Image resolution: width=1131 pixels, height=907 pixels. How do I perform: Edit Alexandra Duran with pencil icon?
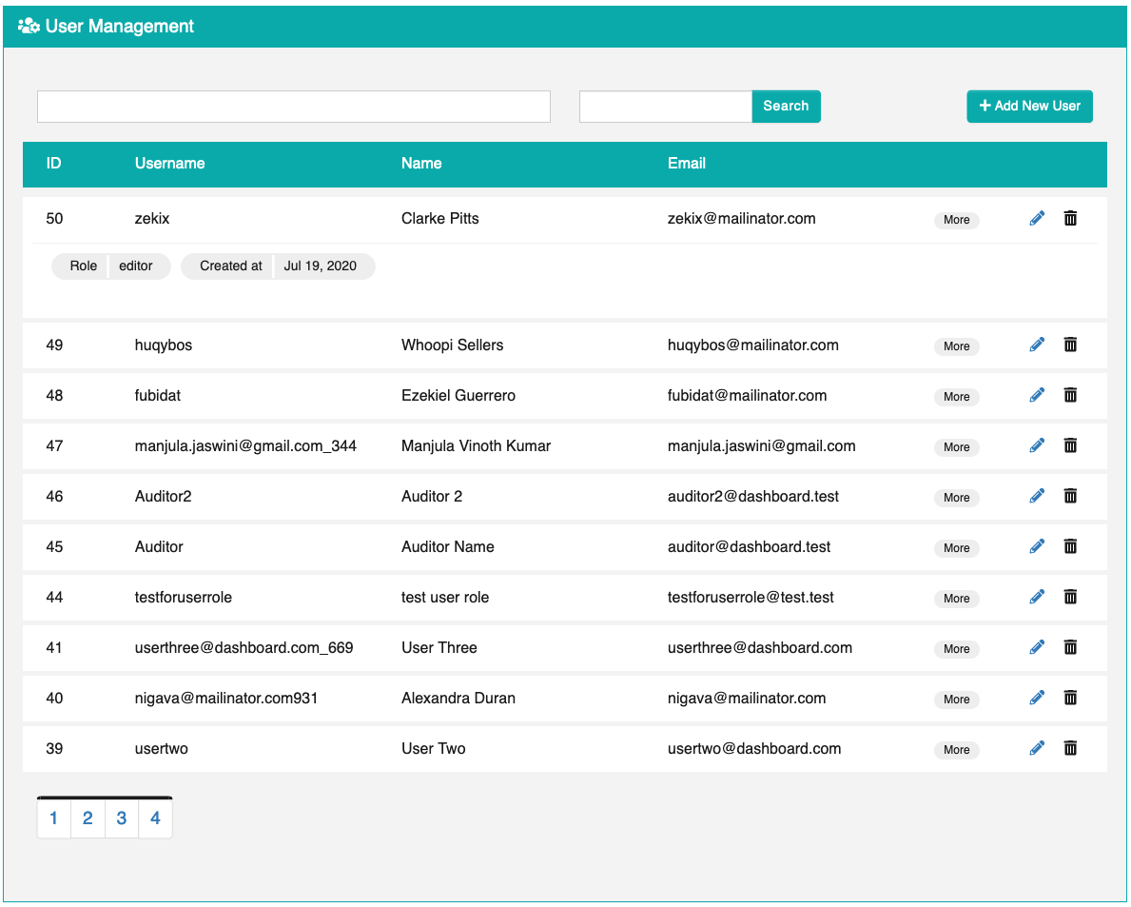click(1037, 699)
